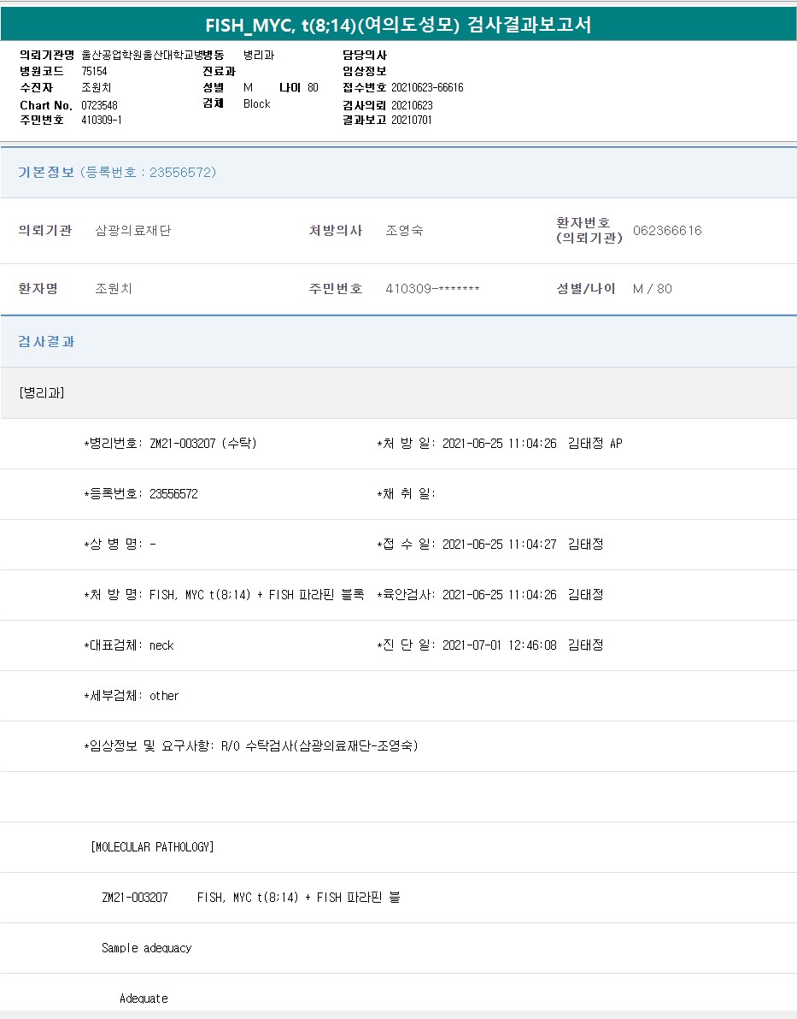The width and height of the screenshot is (797, 1019).
Task: Select the 접수번호 value 20210623-66616
Action: coord(427,88)
